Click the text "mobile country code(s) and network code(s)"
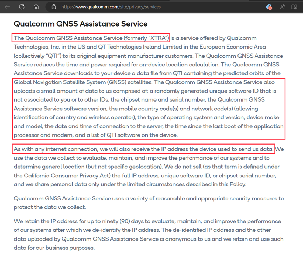303x258 pixels. click(176, 109)
